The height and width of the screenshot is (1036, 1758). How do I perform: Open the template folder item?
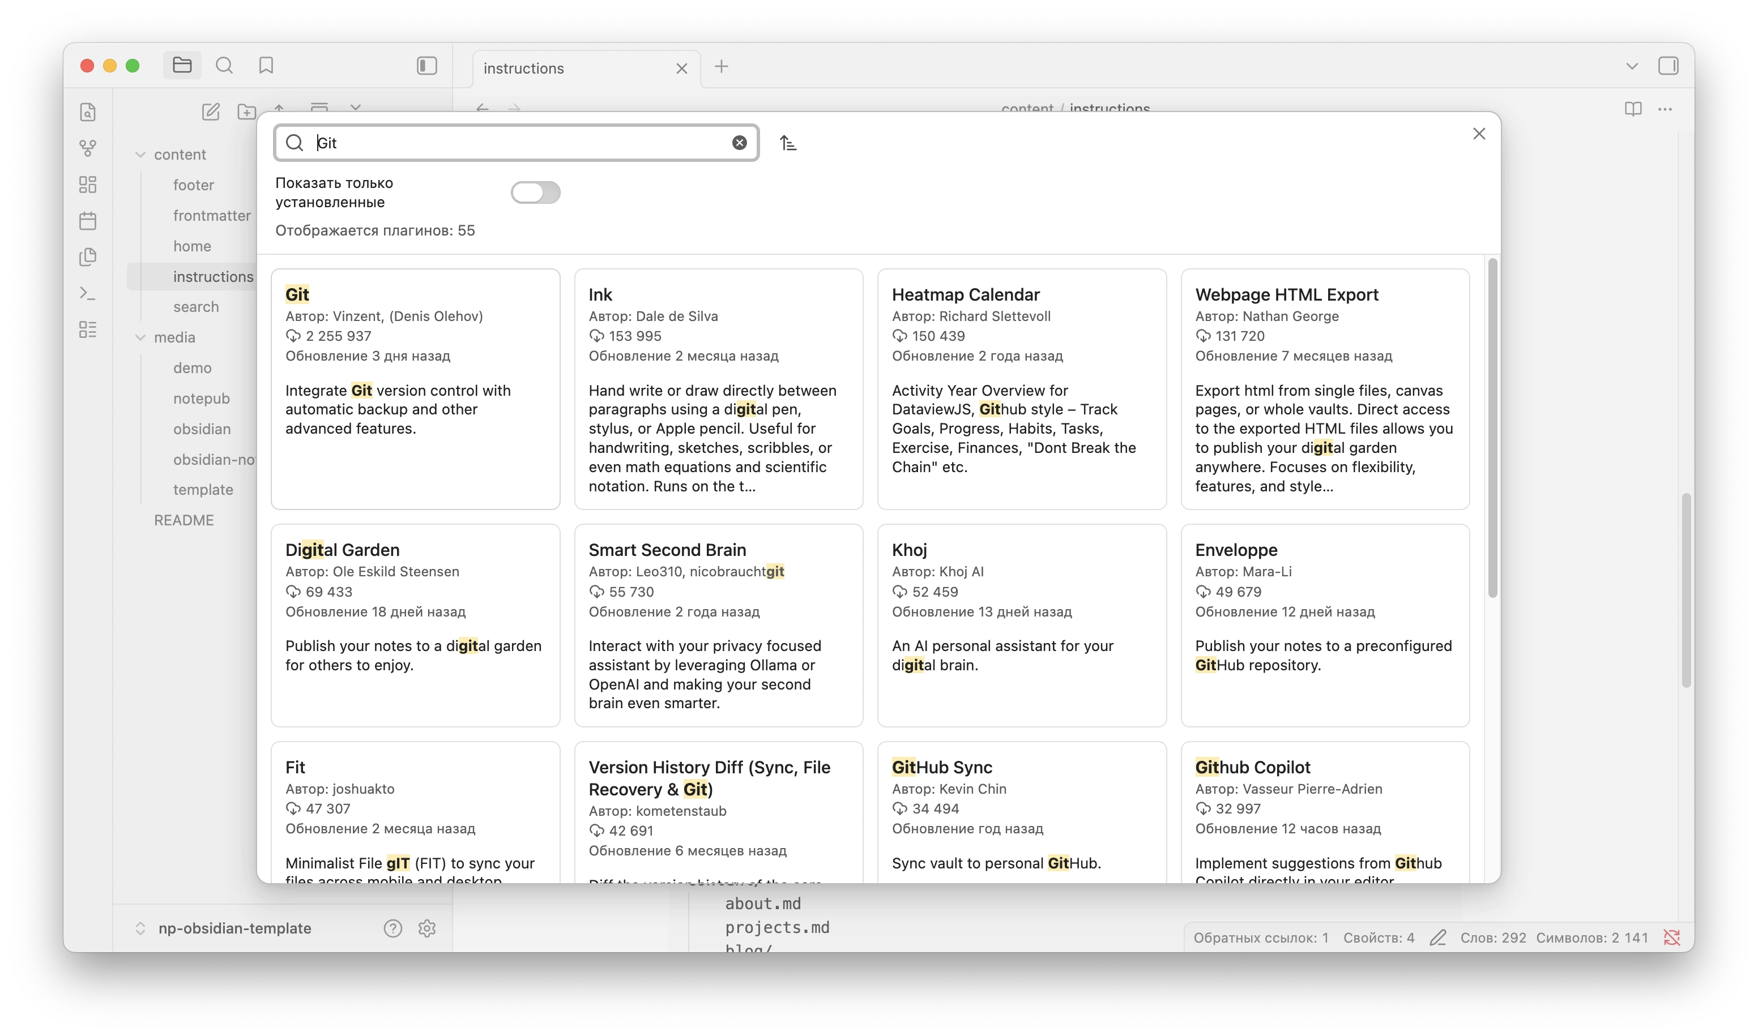(x=203, y=489)
